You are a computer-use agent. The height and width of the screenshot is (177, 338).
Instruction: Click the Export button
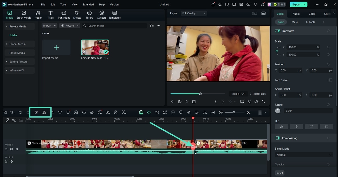pyautogui.click(x=298, y=4)
